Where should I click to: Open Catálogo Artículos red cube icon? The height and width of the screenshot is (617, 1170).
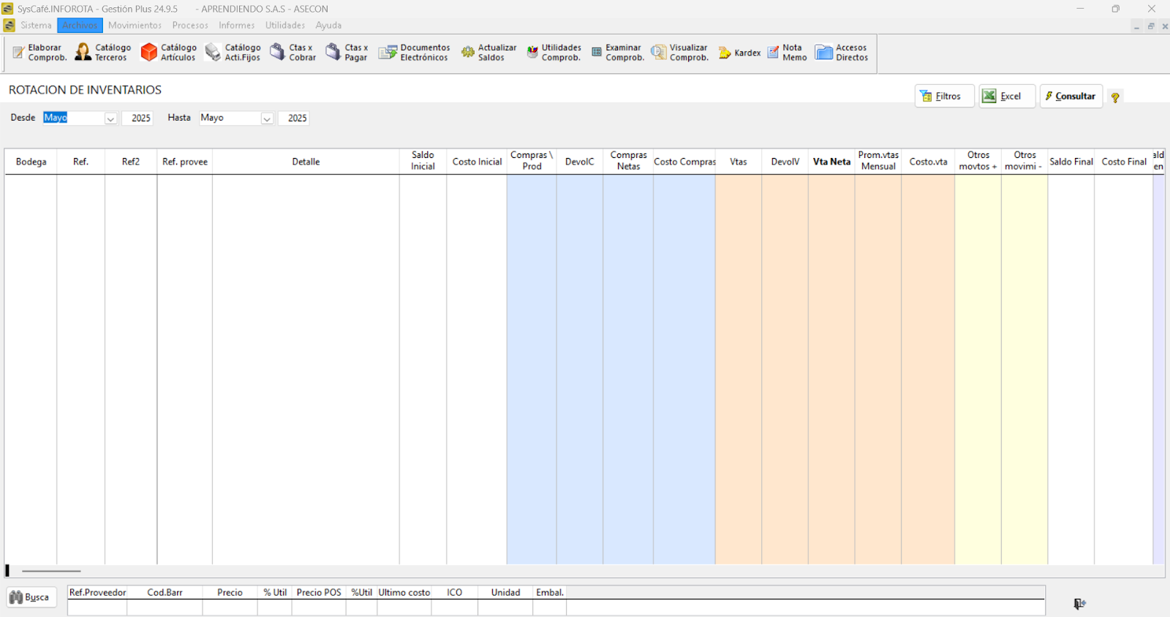(149, 53)
